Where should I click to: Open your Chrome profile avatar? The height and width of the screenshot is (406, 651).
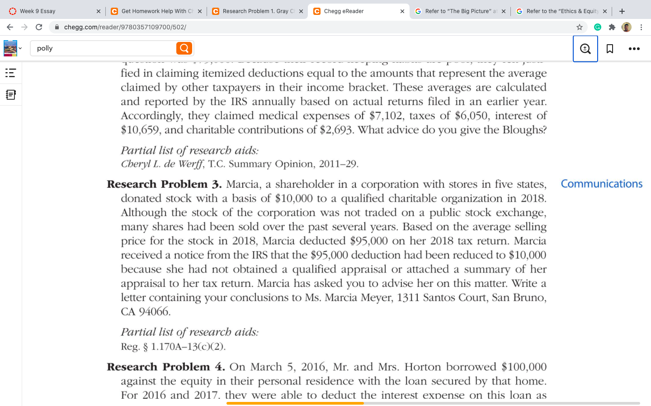pos(627,27)
